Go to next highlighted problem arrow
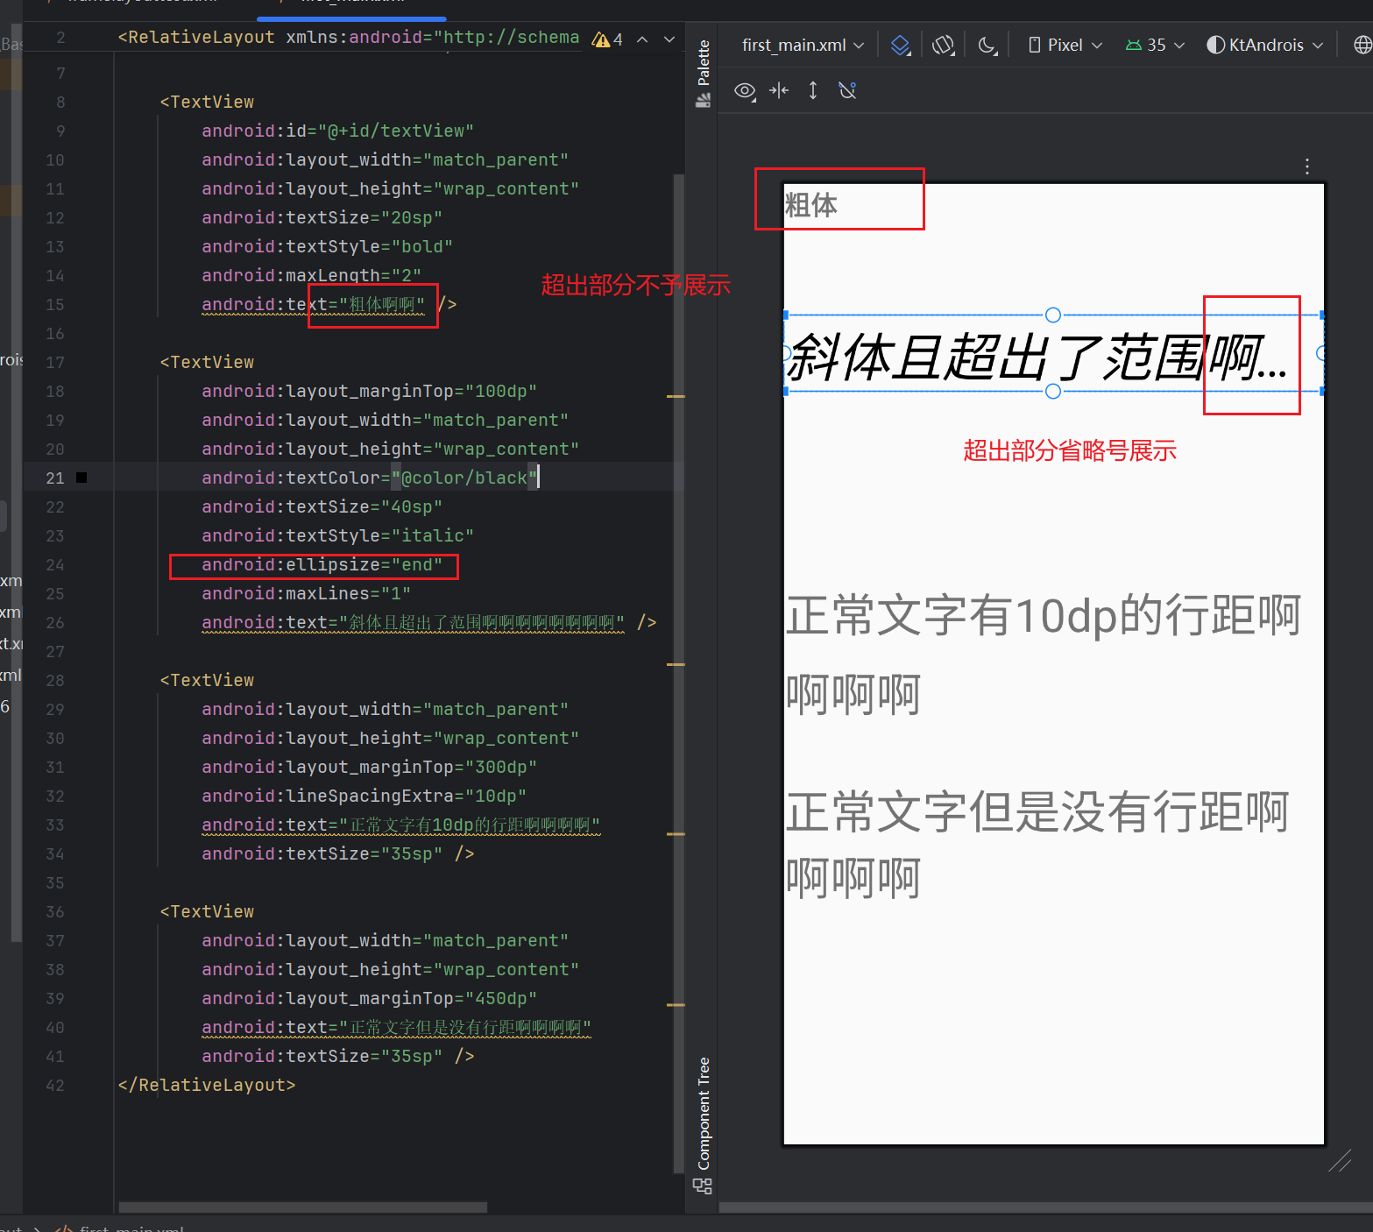This screenshot has width=1373, height=1232. pos(669,39)
